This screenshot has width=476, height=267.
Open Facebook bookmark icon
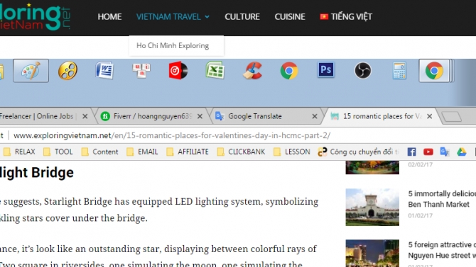411,152
